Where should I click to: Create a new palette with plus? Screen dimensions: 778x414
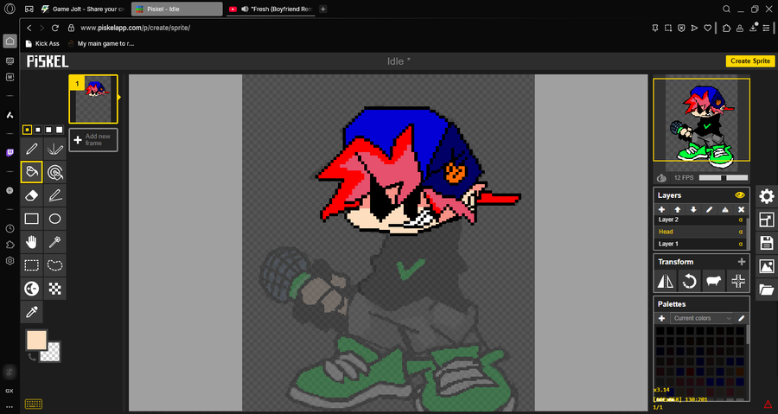tap(661, 318)
